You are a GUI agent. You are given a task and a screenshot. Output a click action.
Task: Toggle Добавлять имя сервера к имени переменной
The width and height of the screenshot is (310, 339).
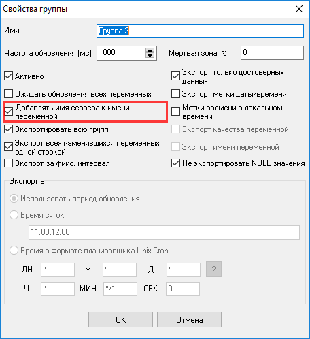(9, 112)
